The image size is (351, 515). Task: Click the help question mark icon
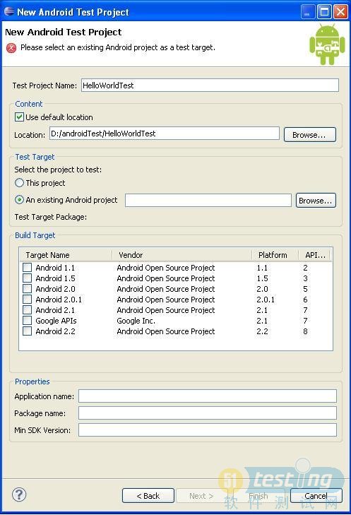click(19, 495)
